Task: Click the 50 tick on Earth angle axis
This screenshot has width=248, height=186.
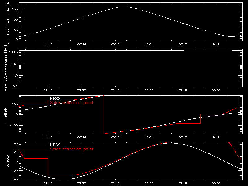Action: [x=16, y=30]
